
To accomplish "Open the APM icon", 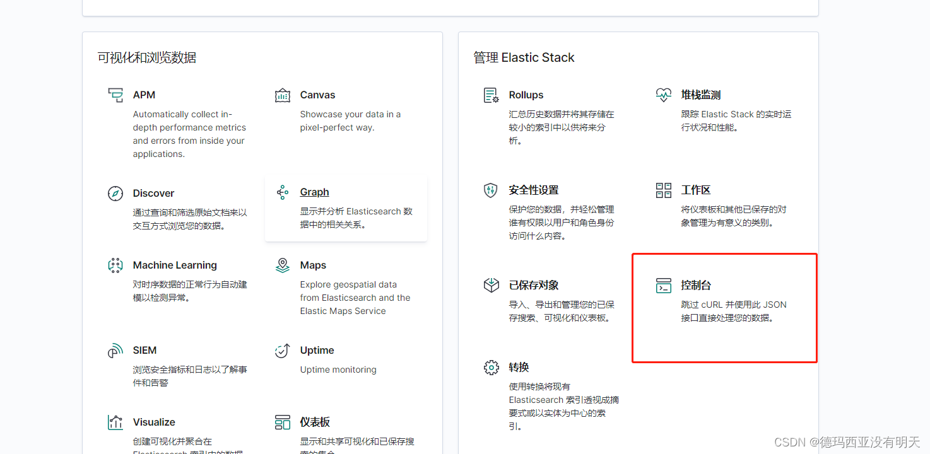I will pos(115,95).
